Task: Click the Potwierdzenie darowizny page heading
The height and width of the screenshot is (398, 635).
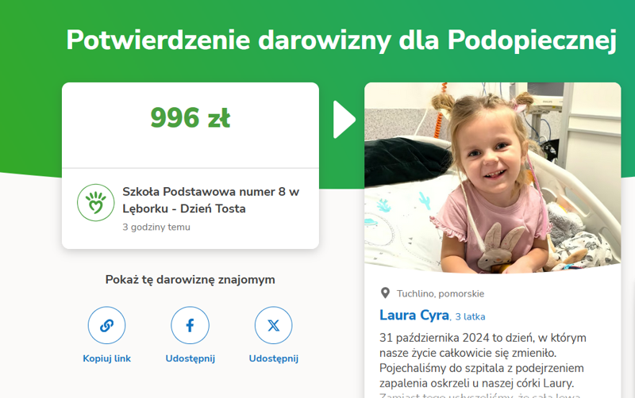Action: coord(341,40)
